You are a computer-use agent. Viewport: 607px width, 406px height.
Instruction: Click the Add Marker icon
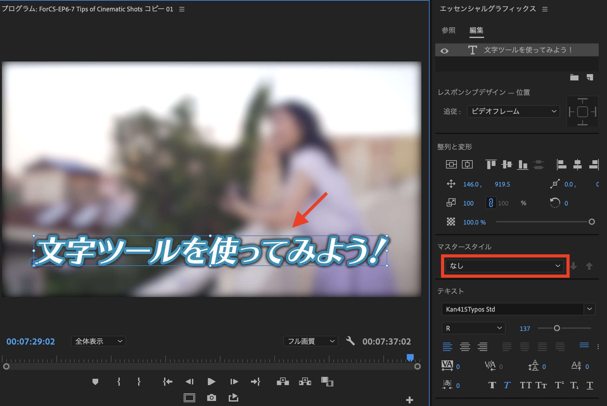pyautogui.click(x=95, y=382)
